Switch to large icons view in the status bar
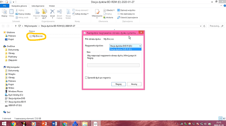The image size is (226, 126). (224, 118)
